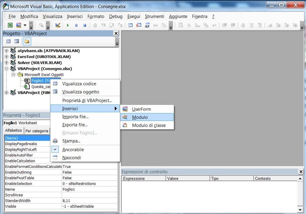Open the File menu

click(12, 16)
